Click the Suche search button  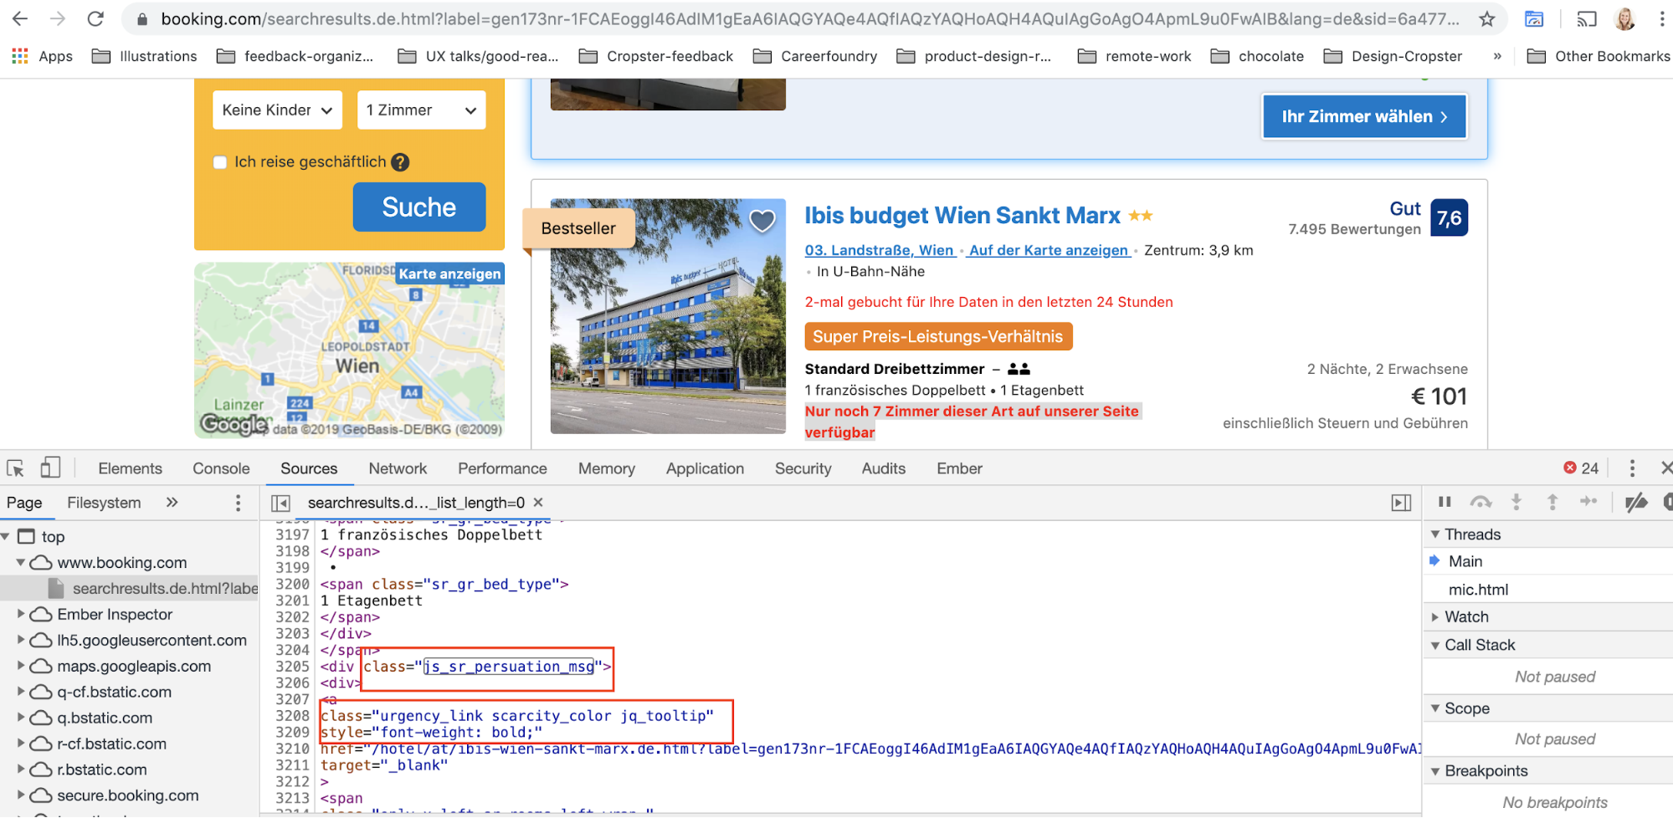419,207
